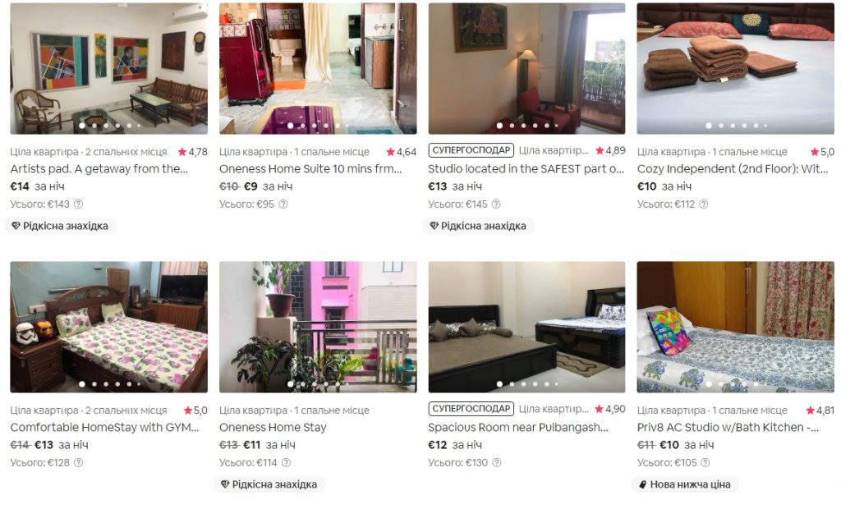Open the Studio located in the SAFEST listing

pos(526,169)
